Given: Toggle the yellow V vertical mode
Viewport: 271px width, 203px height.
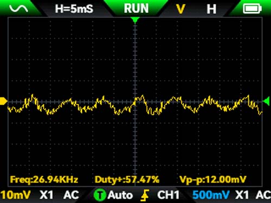Looking at the screenshot, I should (x=180, y=9).
